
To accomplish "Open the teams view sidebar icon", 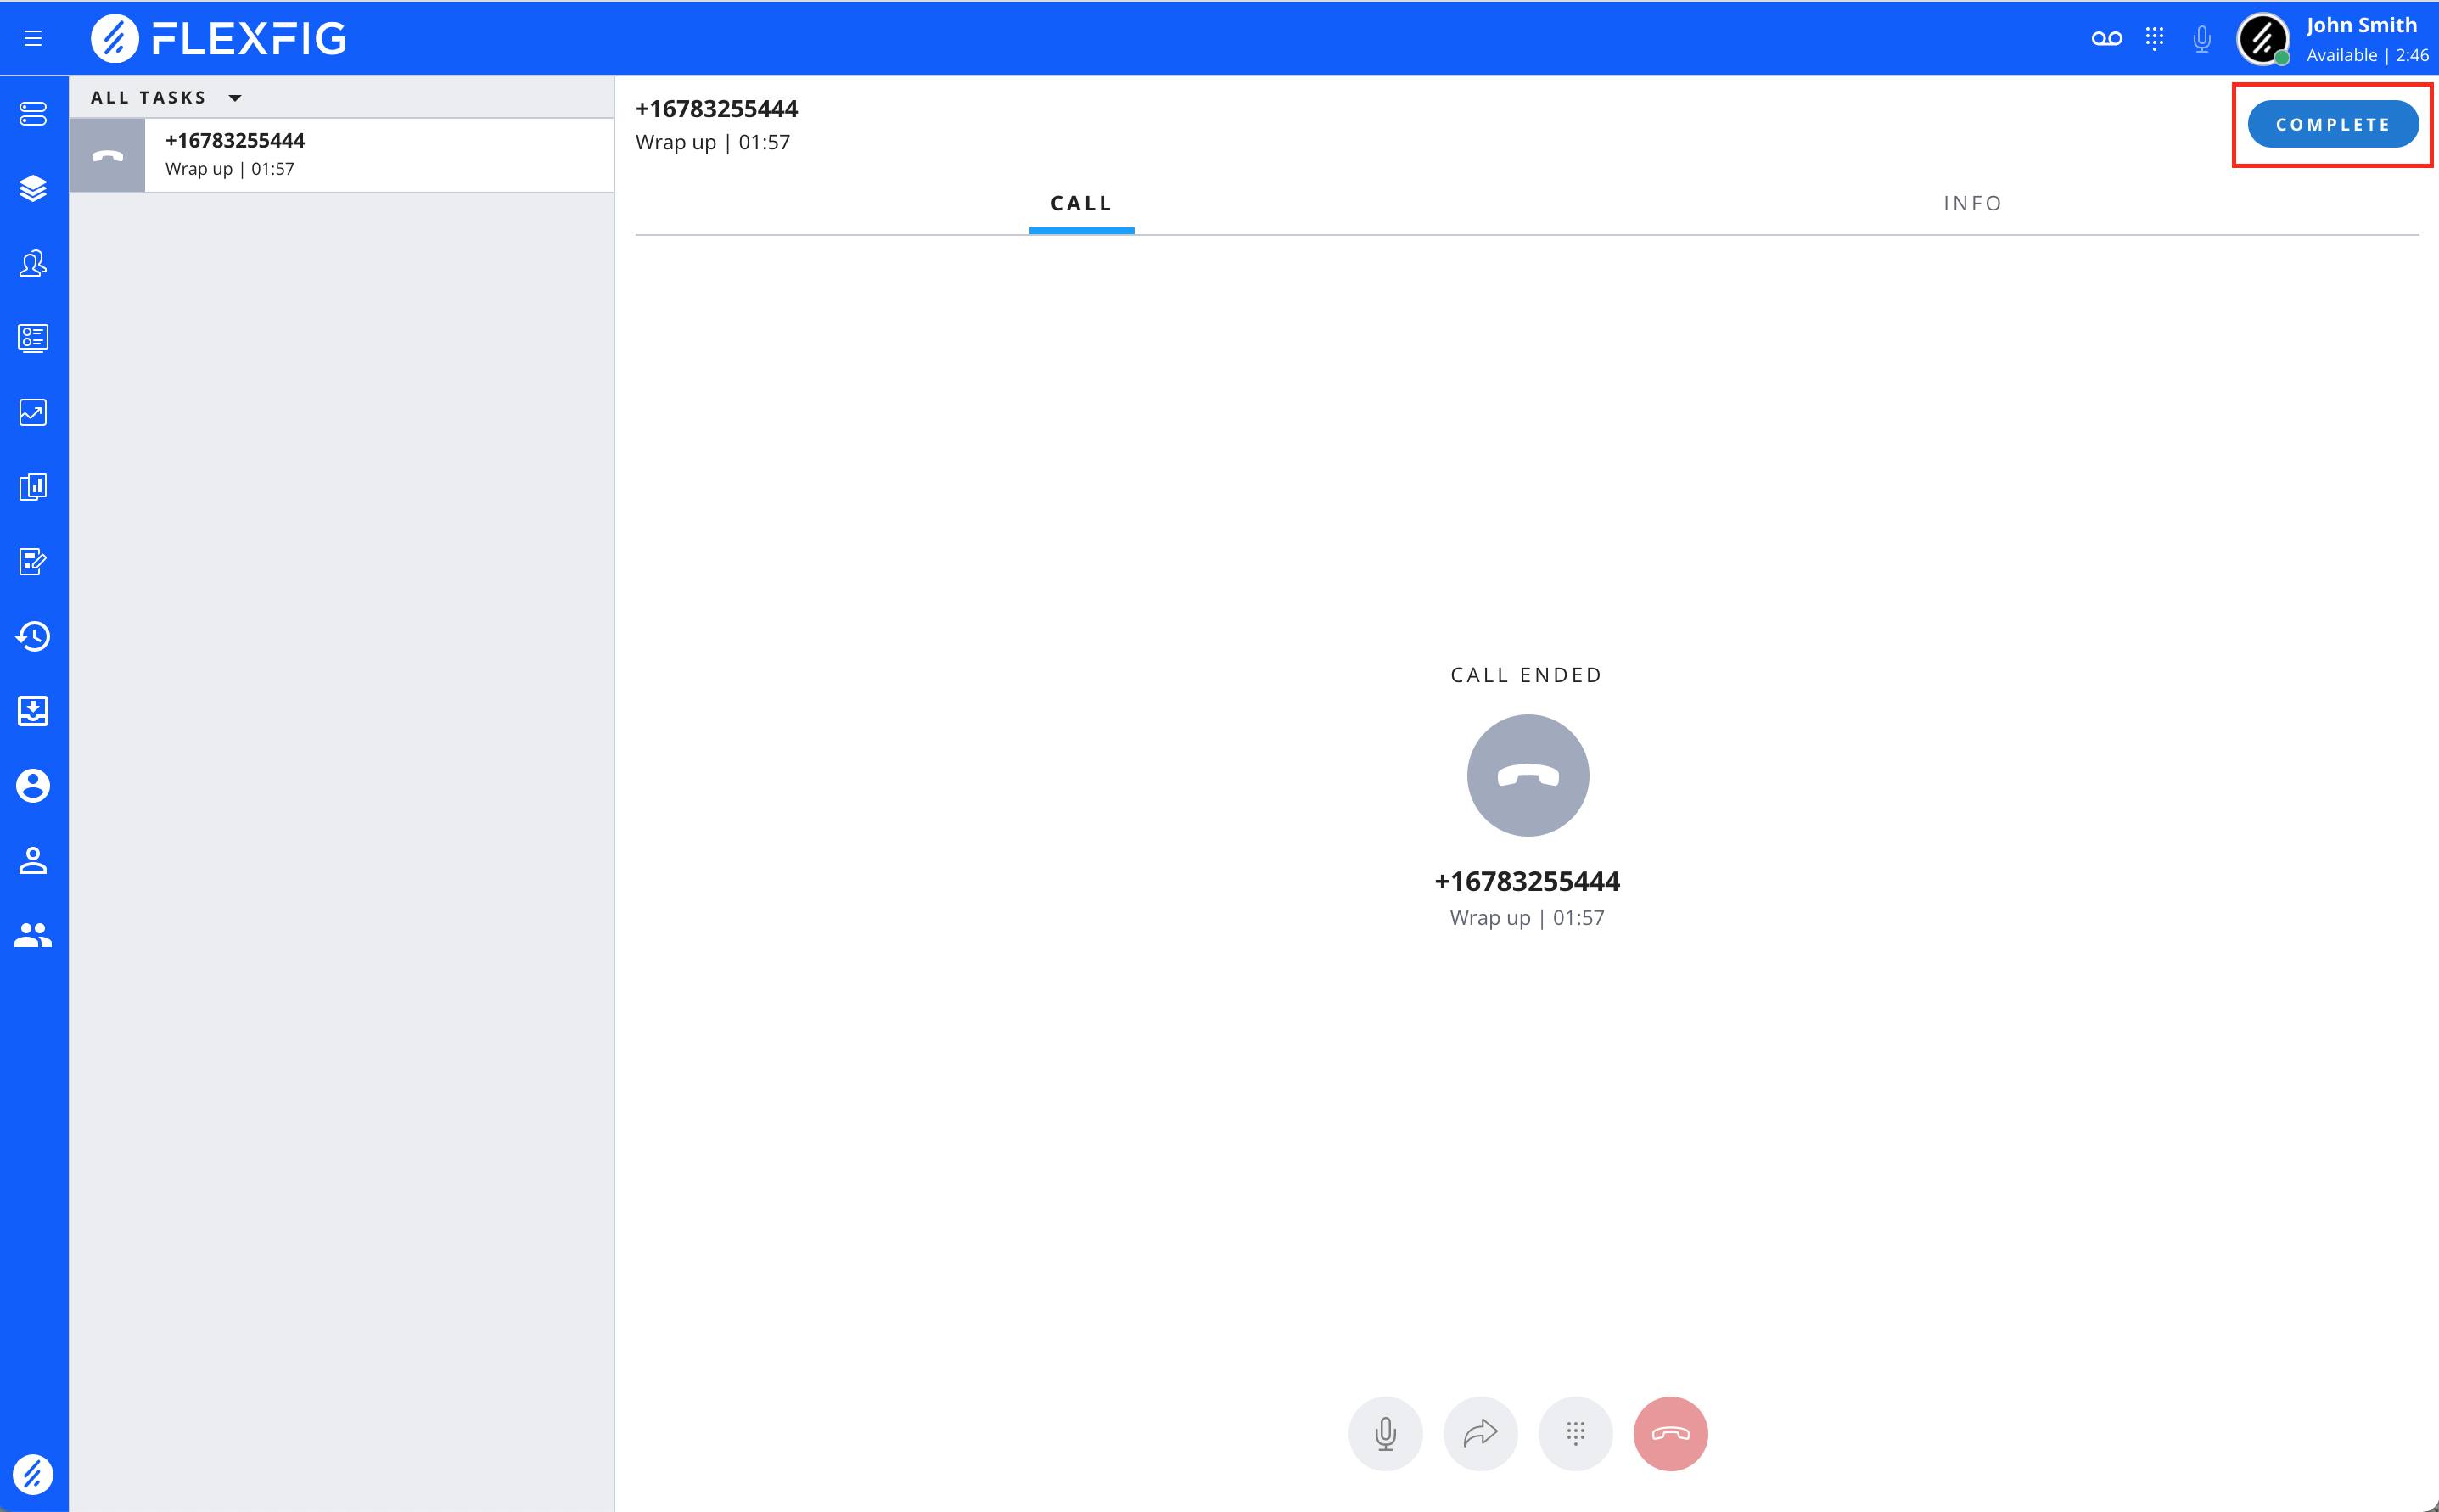I will click(33, 263).
